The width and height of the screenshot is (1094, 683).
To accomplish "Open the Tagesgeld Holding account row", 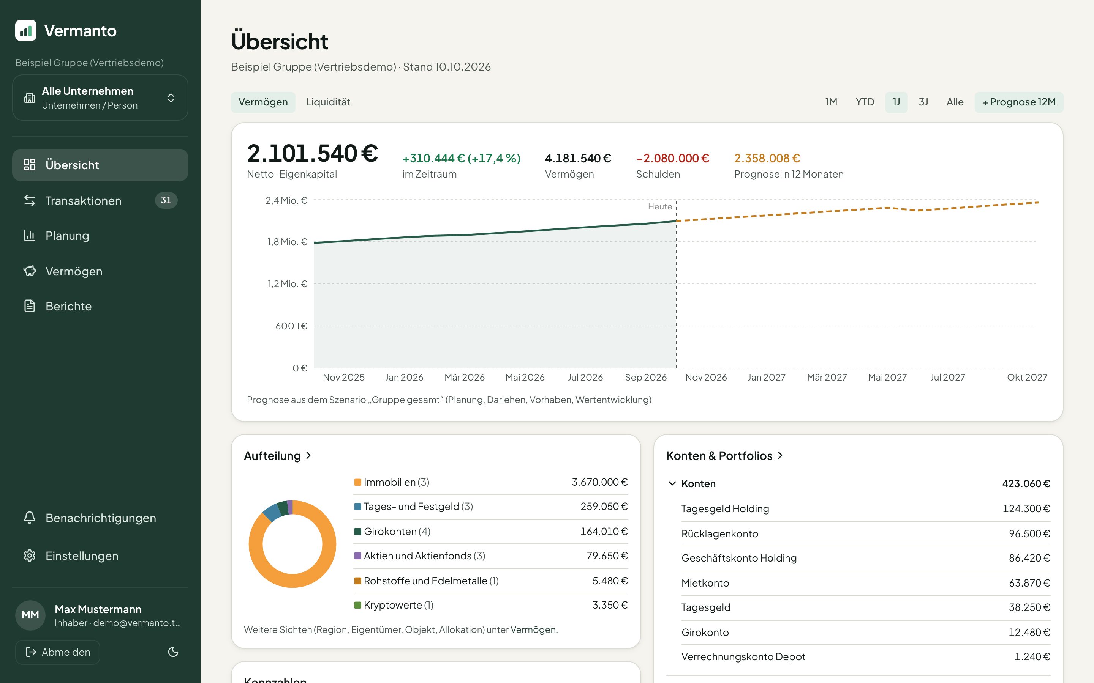I will point(865,508).
